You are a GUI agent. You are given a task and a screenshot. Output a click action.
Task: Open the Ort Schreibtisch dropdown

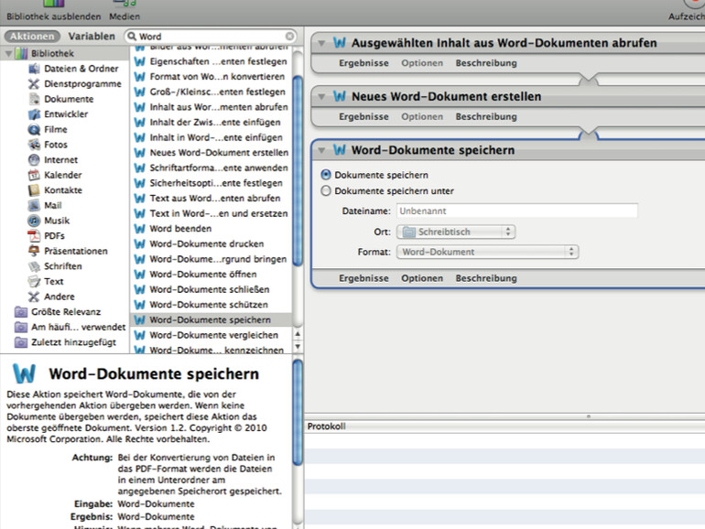[x=456, y=232]
